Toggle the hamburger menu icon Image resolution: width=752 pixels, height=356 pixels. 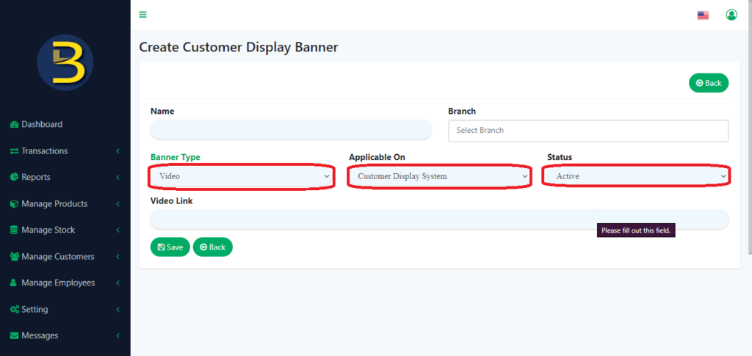coord(142,15)
